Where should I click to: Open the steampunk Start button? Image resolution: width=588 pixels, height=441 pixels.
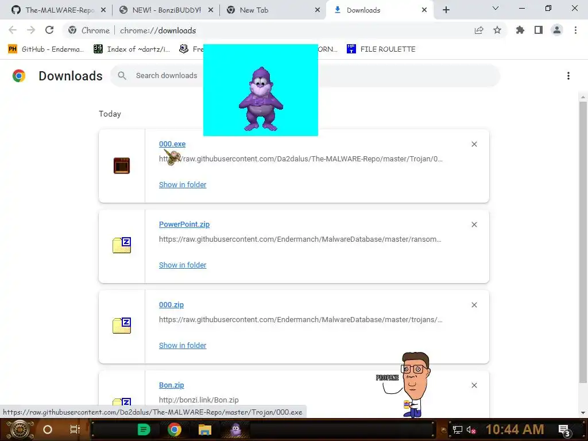click(x=20, y=430)
